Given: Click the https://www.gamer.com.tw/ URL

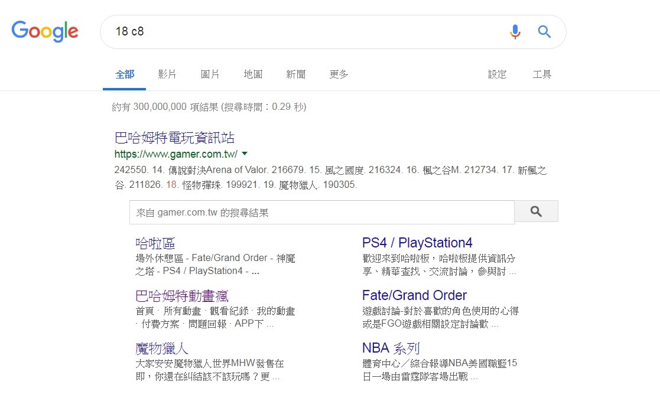Looking at the screenshot, I should coord(176,154).
